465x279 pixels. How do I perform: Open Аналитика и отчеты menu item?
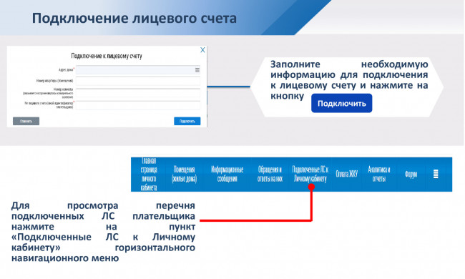click(379, 174)
